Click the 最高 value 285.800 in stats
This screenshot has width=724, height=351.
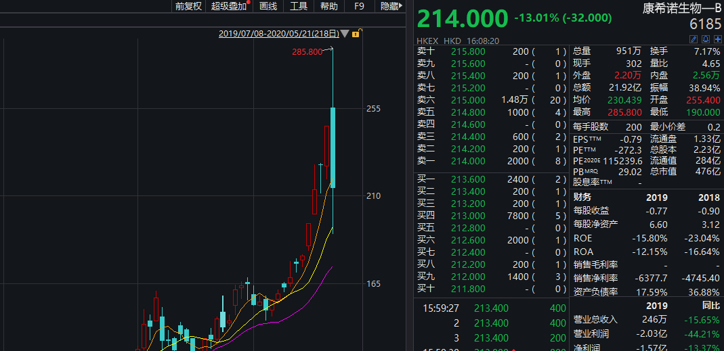[626, 112]
